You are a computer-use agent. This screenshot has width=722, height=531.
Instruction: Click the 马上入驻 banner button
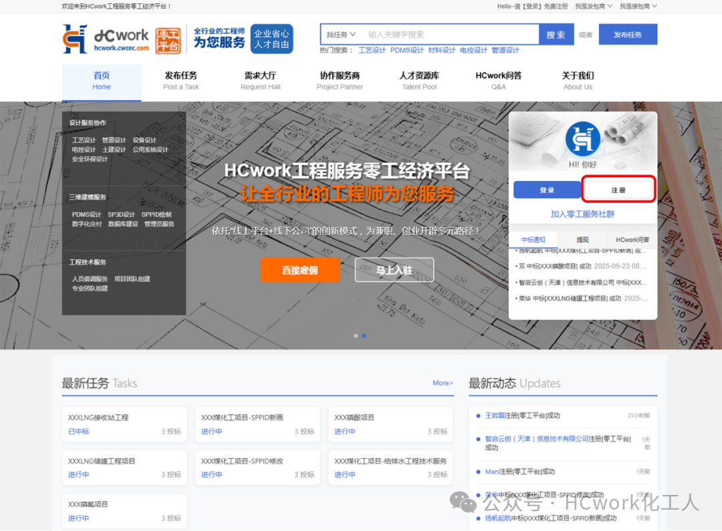(394, 270)
